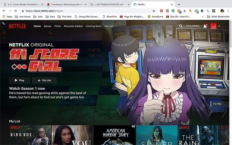Screen dimensions: 232x145
Task: Open Coming Soon
Action: pyautogui.click(x=94, y=26)
